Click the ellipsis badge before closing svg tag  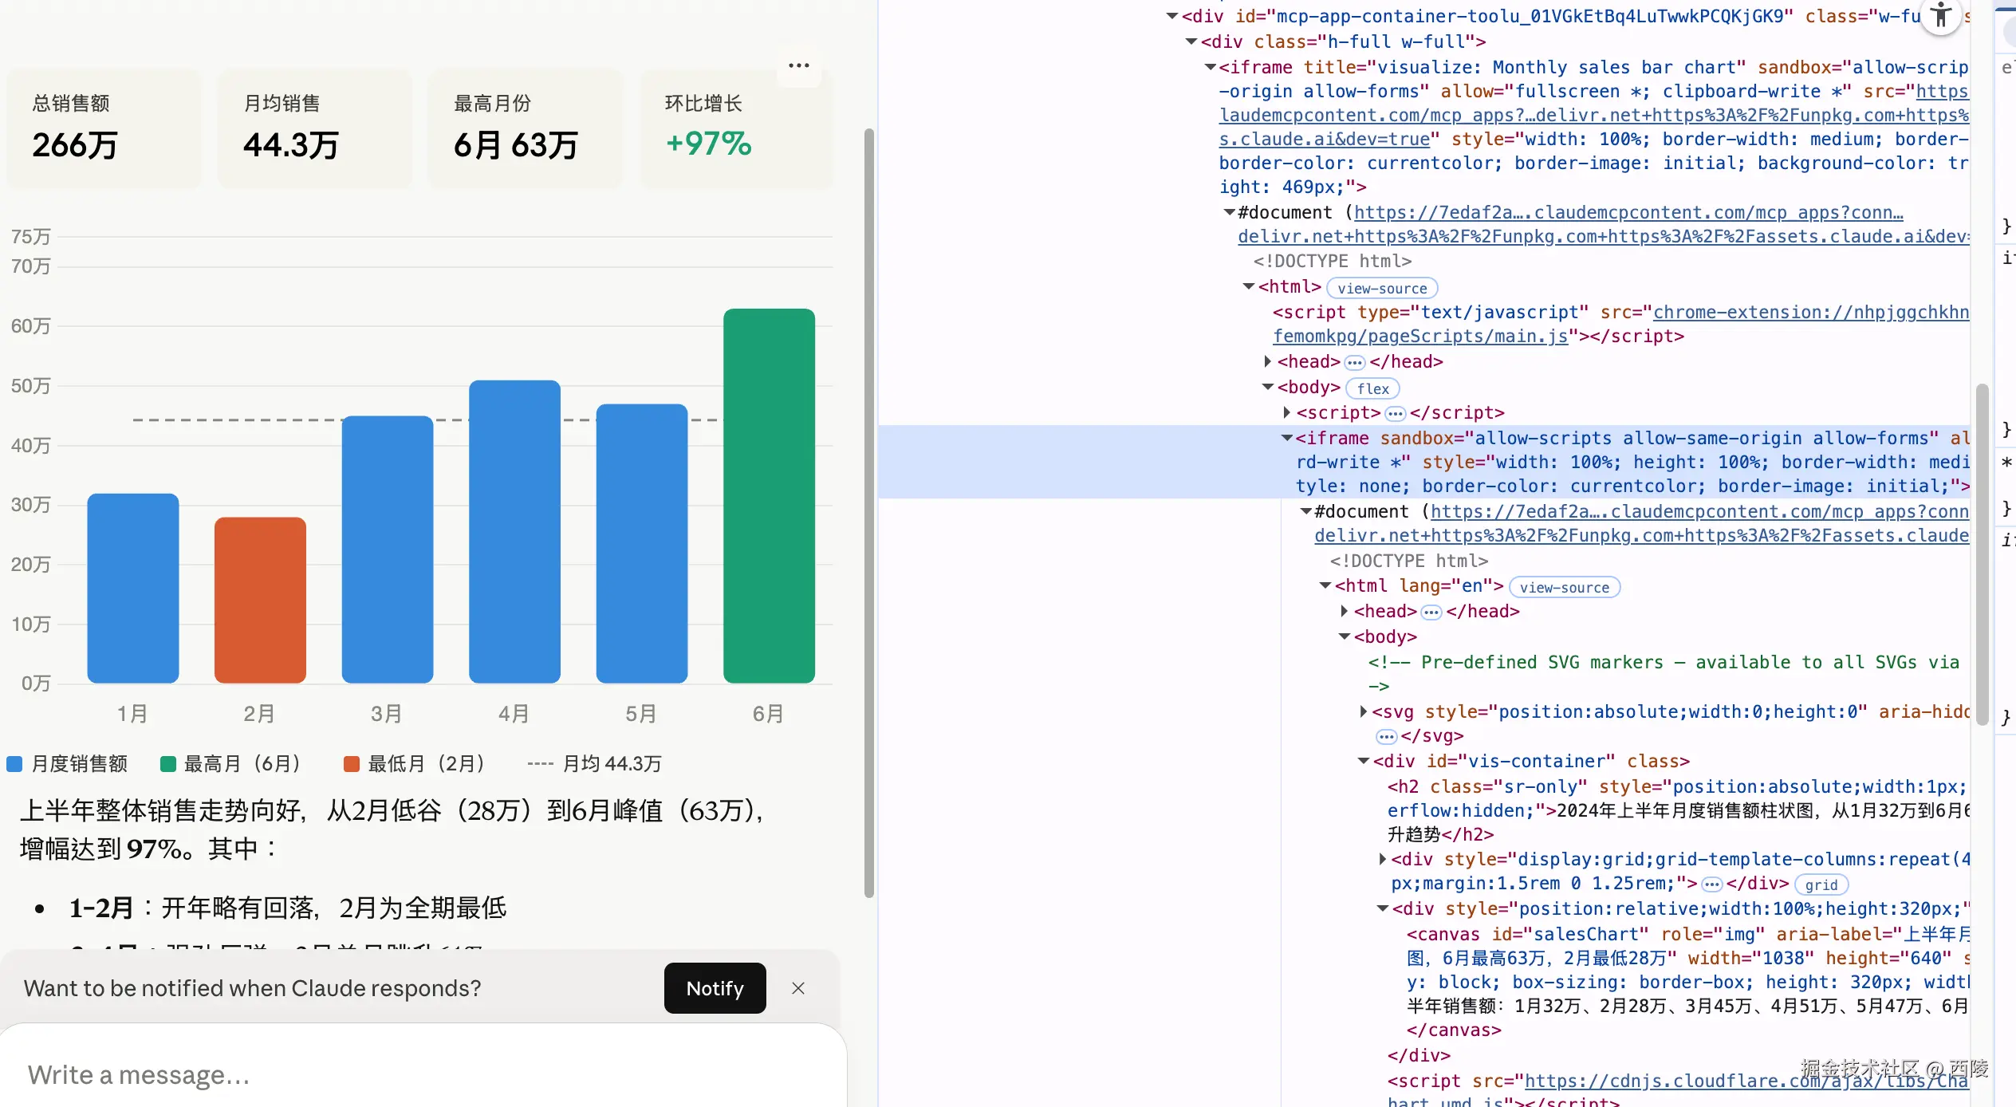point(1387,737)
